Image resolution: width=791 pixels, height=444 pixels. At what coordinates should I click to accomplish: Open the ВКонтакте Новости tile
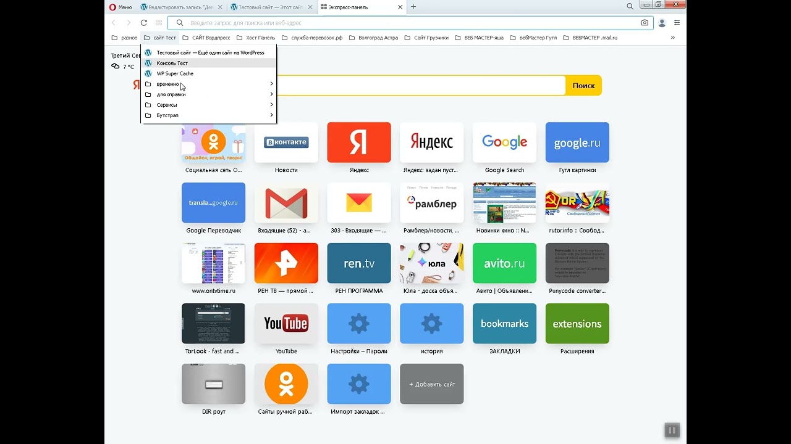tap(286, 142)
